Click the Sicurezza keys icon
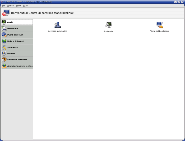 [4, 47]
